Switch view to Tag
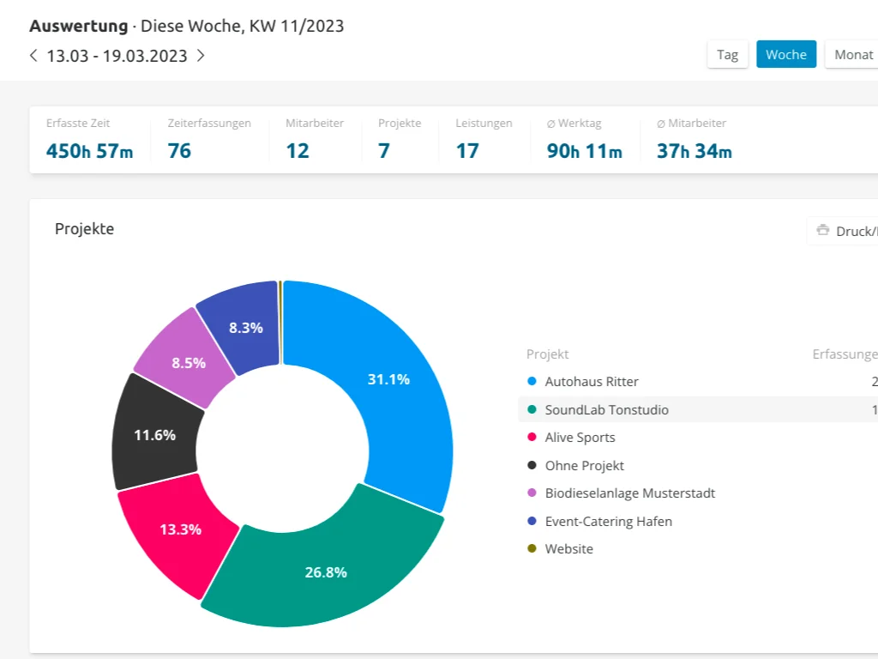 [x=727, y=54]
